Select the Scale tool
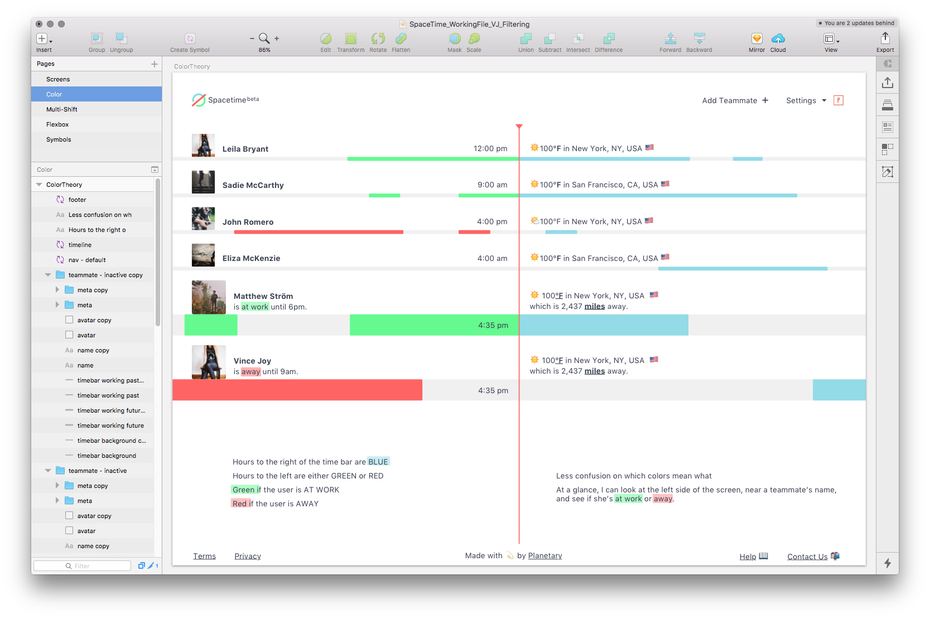Viewport: 930px width, 619px height. [x=474, y=38]
